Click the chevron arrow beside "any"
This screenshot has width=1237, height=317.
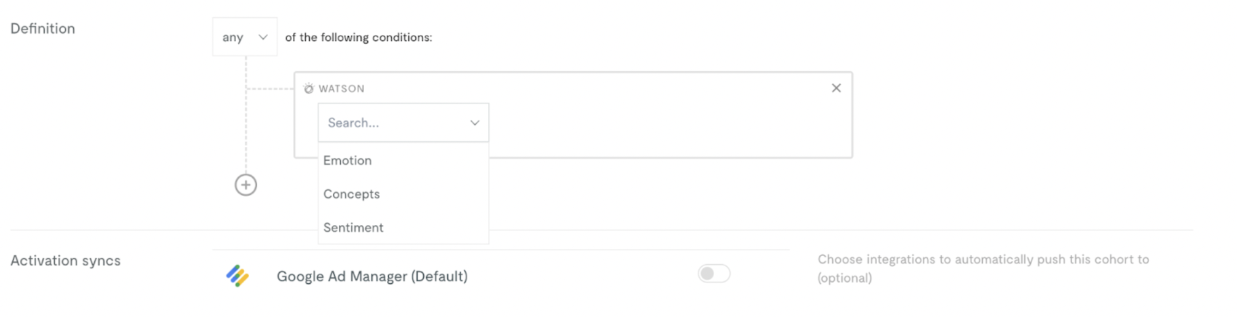tap(263, 37)
